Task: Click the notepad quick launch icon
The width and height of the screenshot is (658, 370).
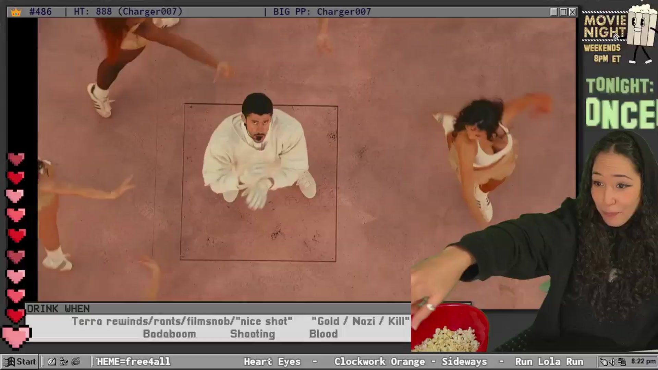Action: pos(52,361)
